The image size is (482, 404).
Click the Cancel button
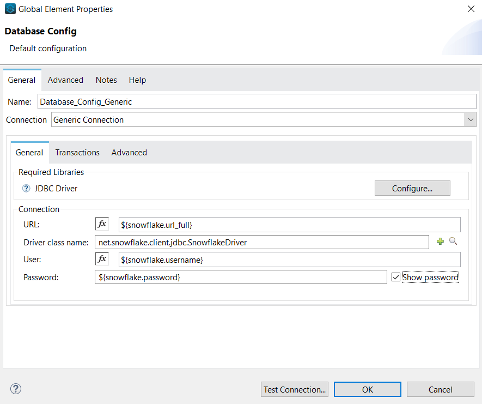(440, 389)
